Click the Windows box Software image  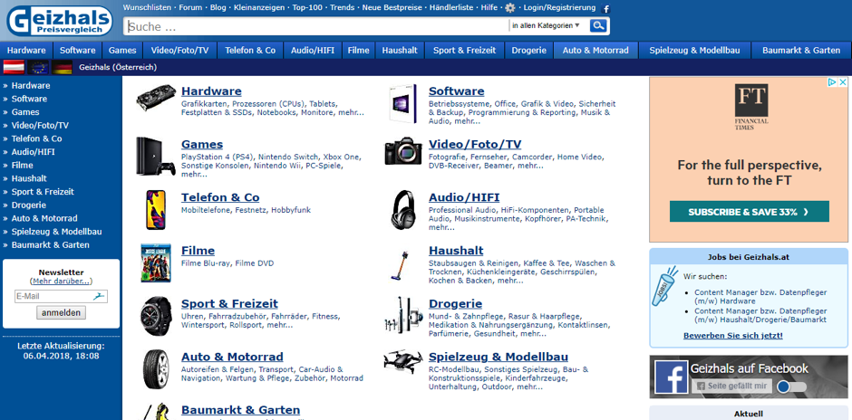point(403,102)
